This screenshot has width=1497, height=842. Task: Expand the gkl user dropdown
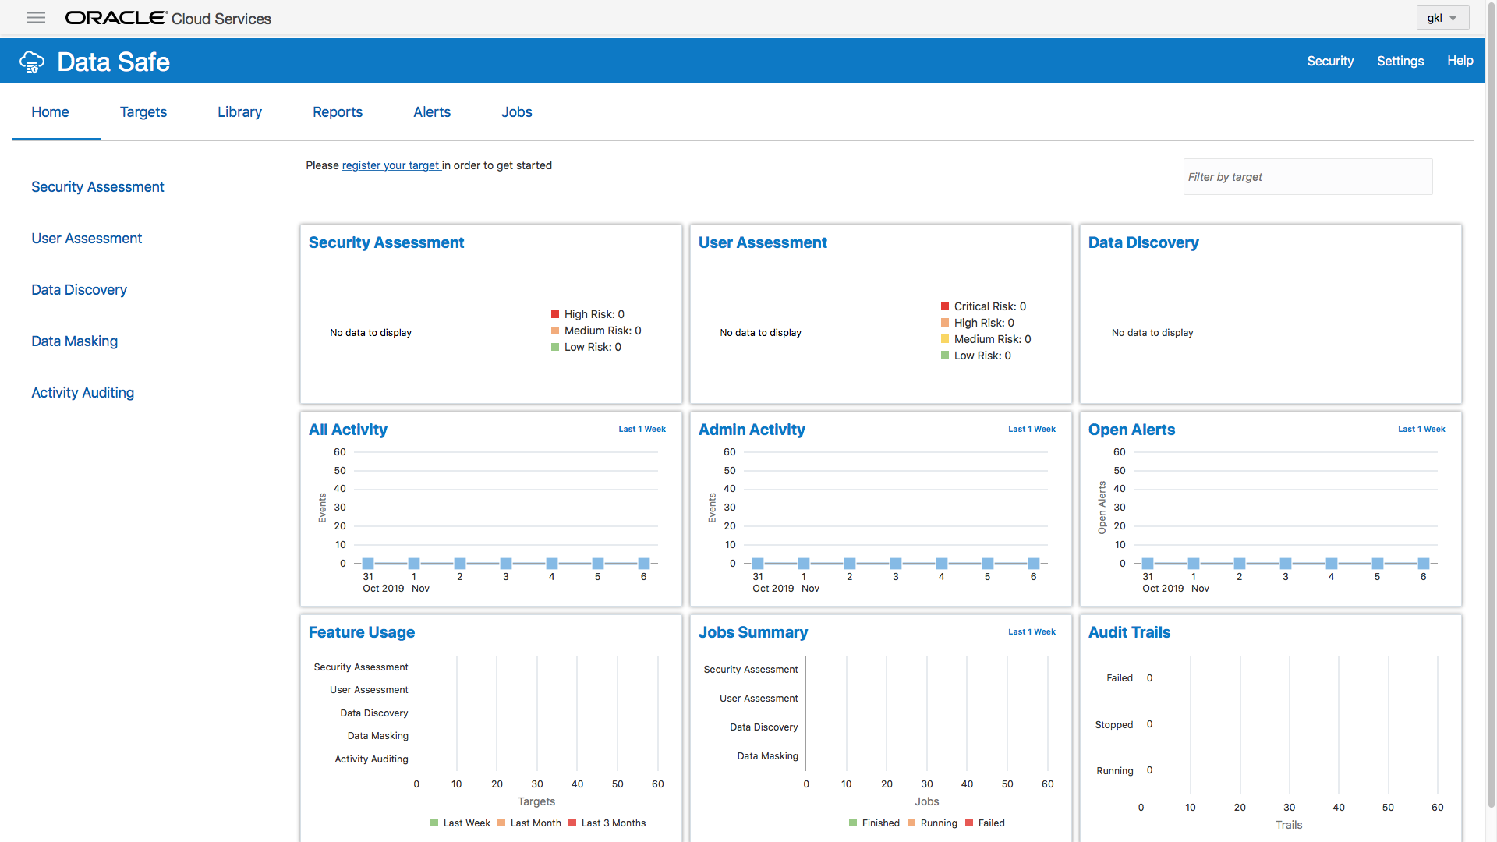click(1442, 18)
